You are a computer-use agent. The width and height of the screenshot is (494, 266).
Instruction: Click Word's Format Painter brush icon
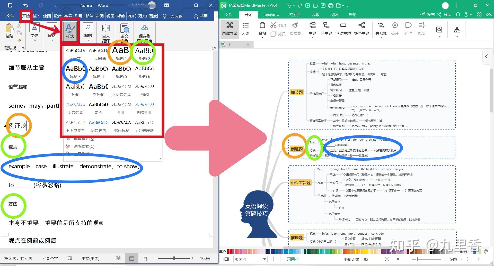pyautogui.click(x=20, y=40)
